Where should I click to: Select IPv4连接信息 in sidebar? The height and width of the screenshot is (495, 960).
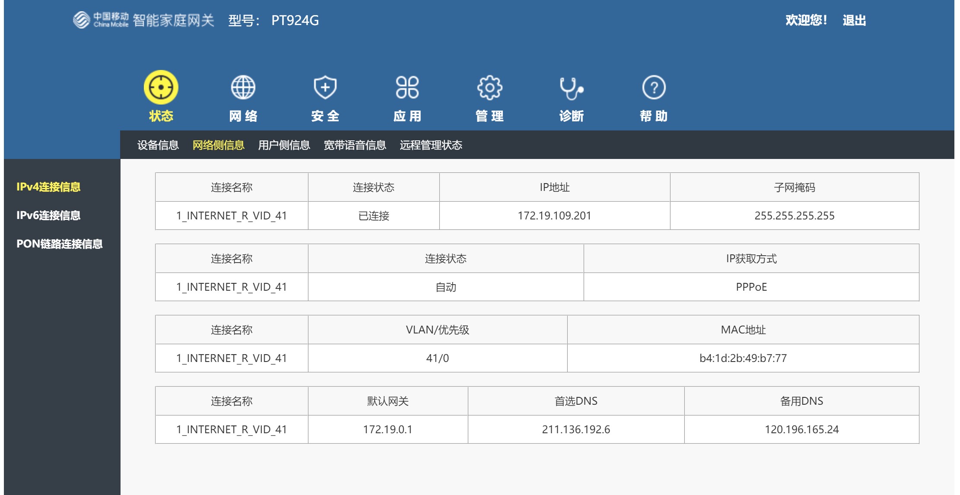coord(48,187)
